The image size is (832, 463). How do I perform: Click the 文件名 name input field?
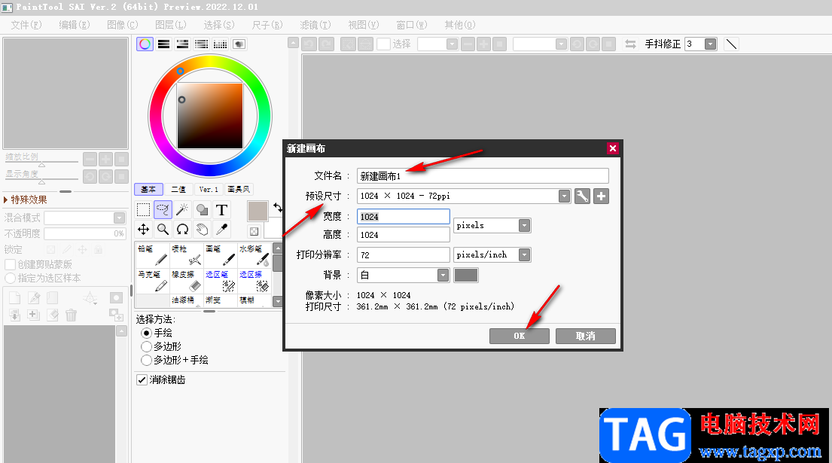coord(483,176)
